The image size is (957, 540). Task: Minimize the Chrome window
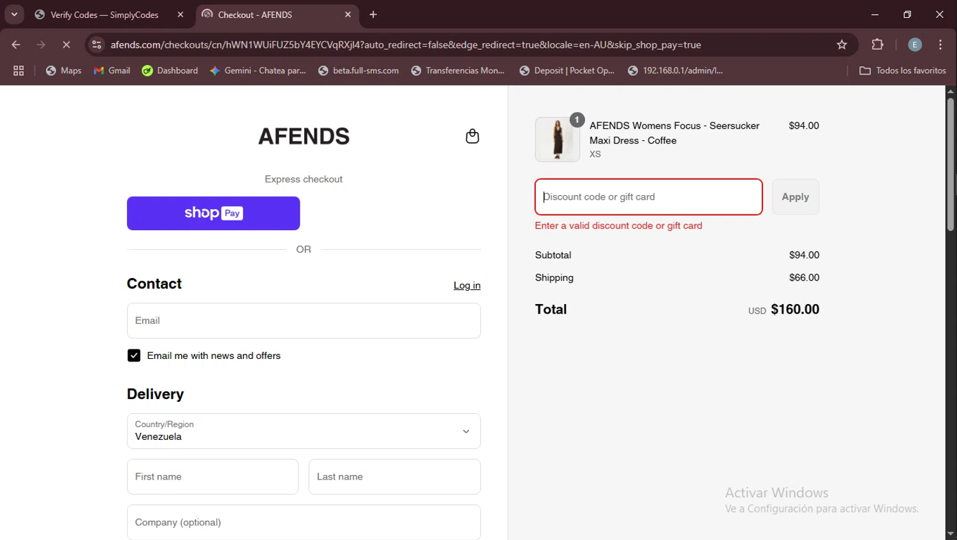click(x=875, y=15)
